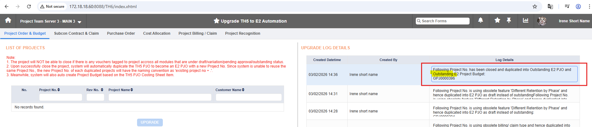Open the bar chart dashboard icon

pyautogui.click(x=525, y=20)
